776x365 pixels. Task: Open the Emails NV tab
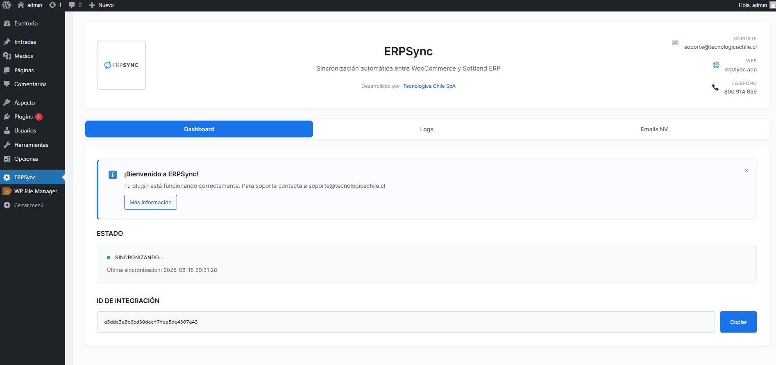(654, 129)
